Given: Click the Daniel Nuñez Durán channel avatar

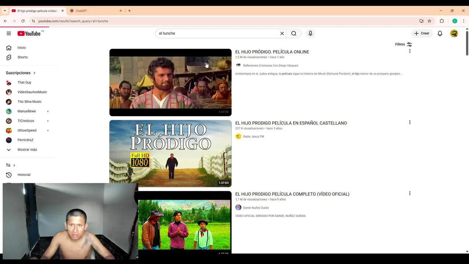Looking at the screenshot, I should point(238,208).
